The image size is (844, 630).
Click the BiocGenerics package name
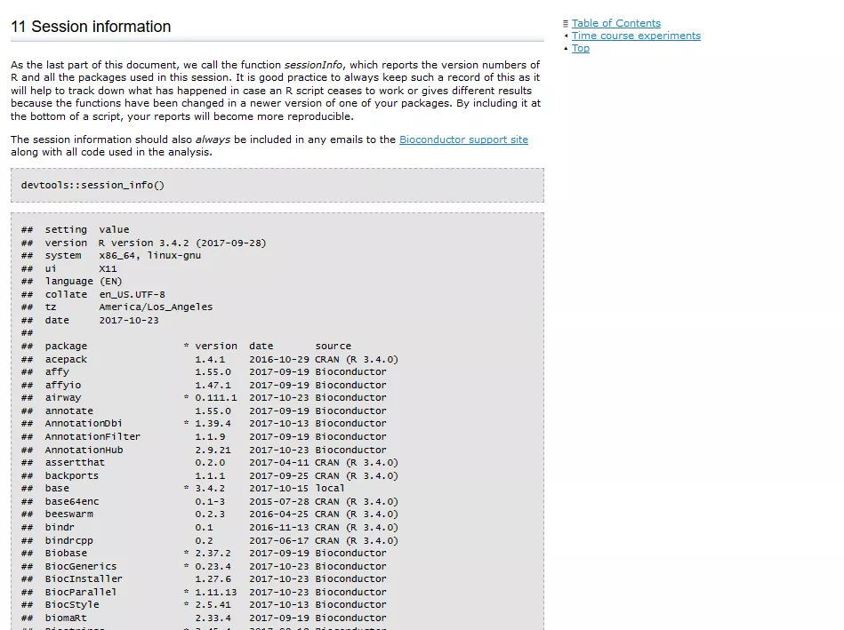(x=81, y=566)
